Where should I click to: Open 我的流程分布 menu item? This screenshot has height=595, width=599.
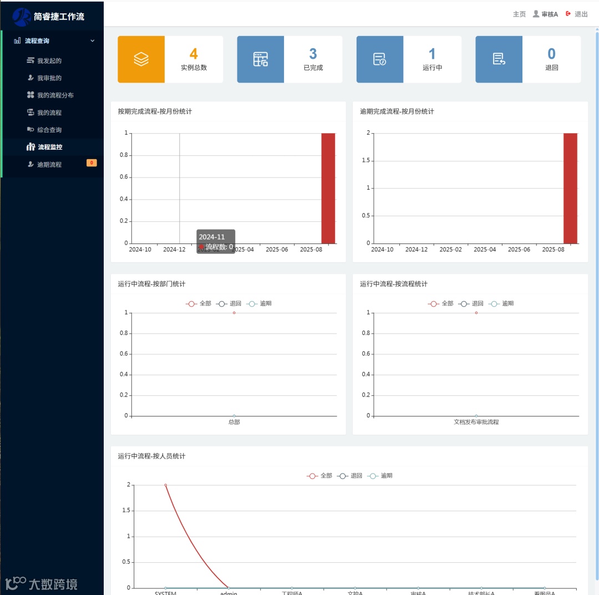pos(55,95)
